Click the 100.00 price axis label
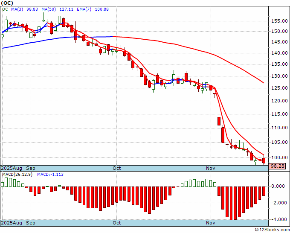The width and height of the screenshot is (290, 233). pyautogui.click(x=279, y=157)
